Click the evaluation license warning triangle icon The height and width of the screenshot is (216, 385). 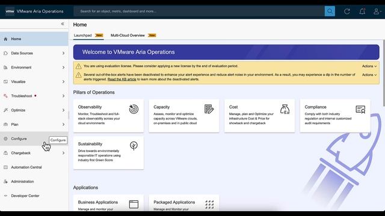tap(79, 66)
